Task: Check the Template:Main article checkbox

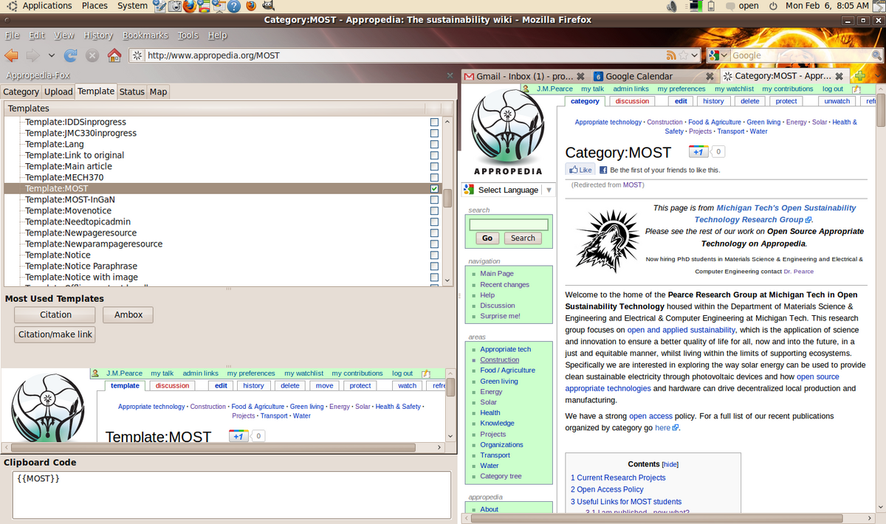Action: pyautogui.click(x=434, y=167)
